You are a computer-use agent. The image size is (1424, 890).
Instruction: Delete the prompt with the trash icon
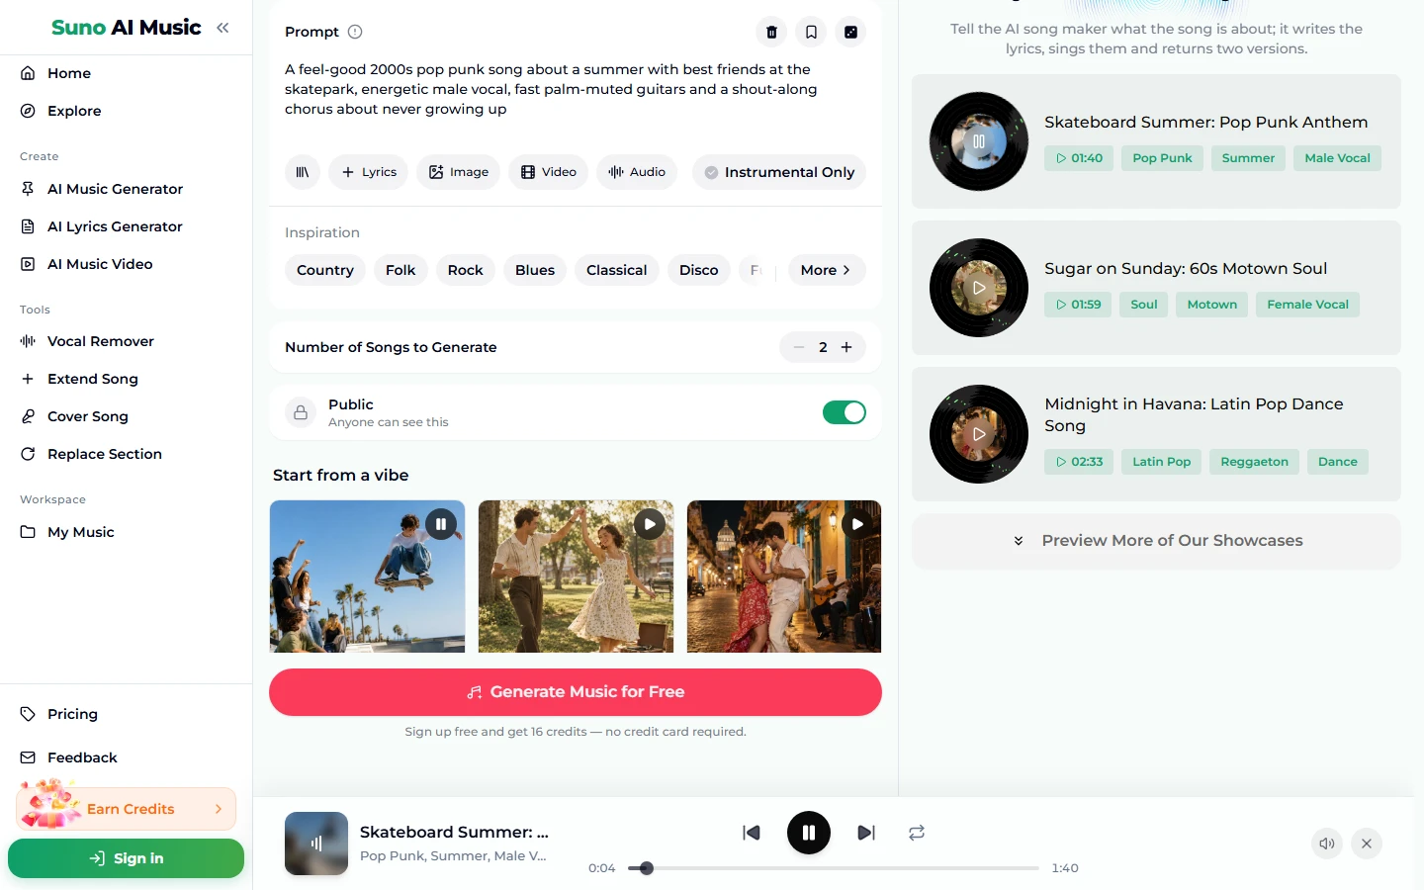coord(771,32)
